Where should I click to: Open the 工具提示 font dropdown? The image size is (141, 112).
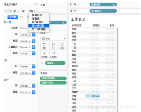click(27, 47)
